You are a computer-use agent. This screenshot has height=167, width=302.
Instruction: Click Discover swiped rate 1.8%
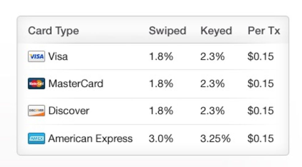click(161, 111)
